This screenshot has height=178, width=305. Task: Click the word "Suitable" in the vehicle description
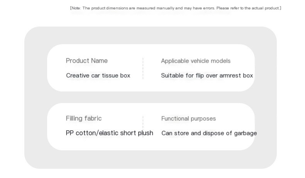pyautogui.click(x=173, y=75)
